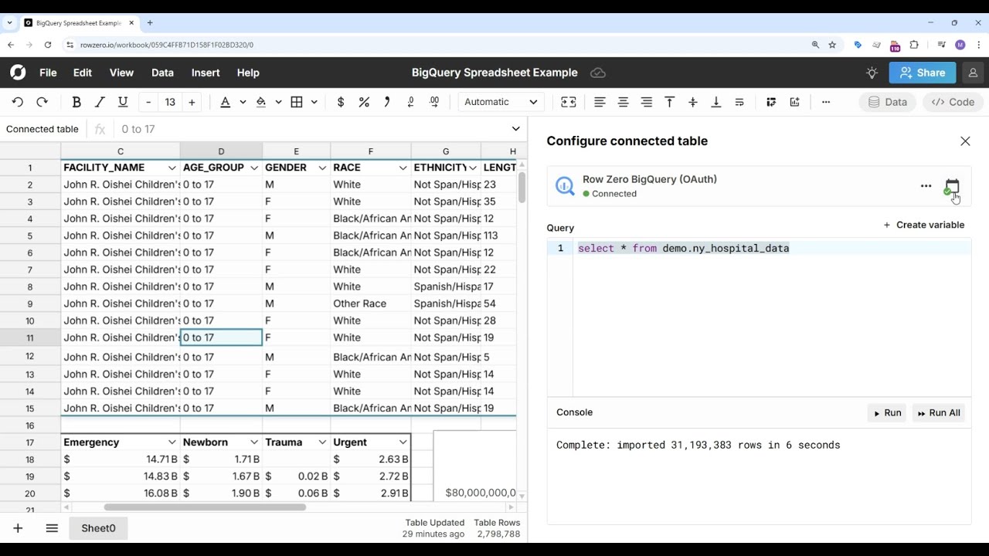Click the insert chart icon
989x556 pixels.
tap(794, 102)
